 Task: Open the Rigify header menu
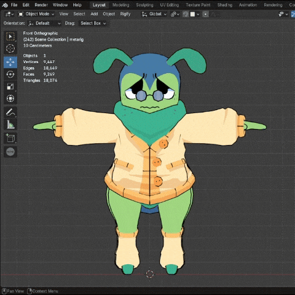click(x=125, y=14)
